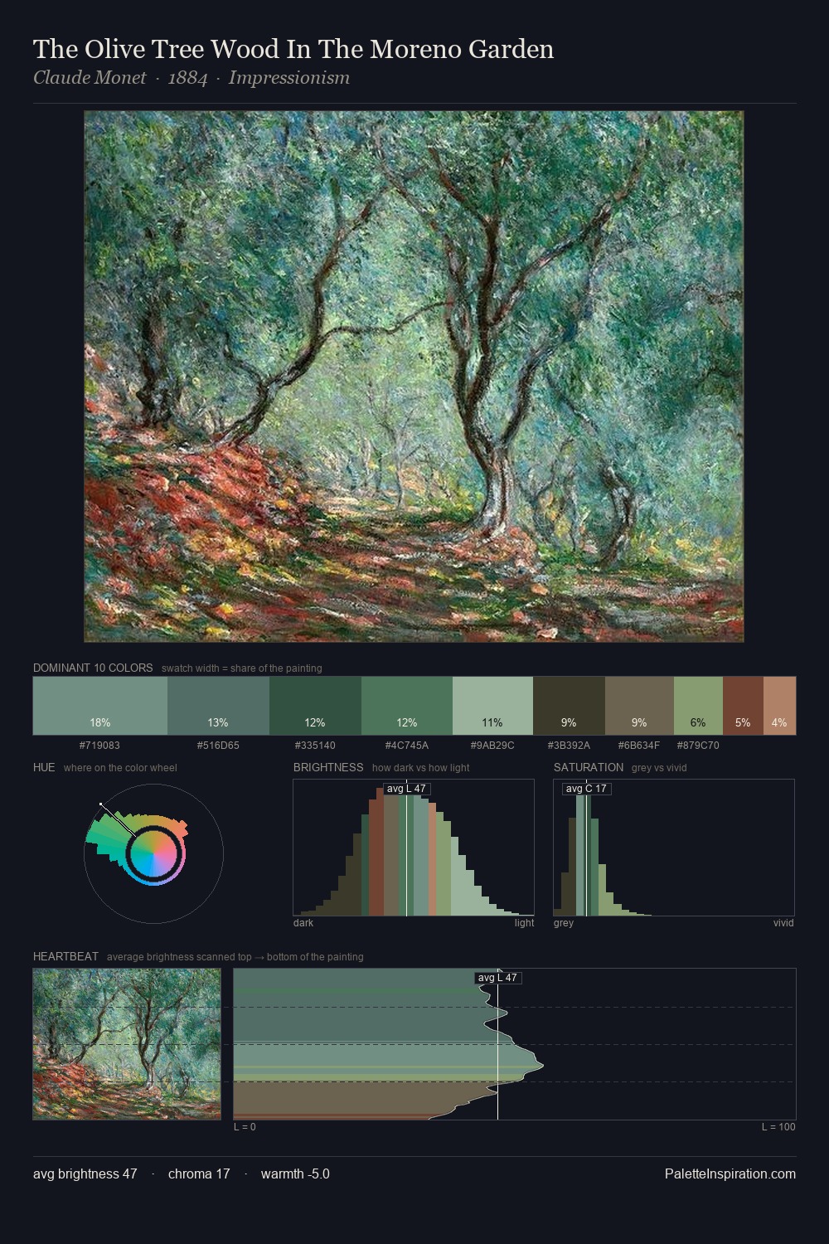829x1244 pixels.
Task: Click the PaletteInspiration.com link
Action: tap(730, 1174)
